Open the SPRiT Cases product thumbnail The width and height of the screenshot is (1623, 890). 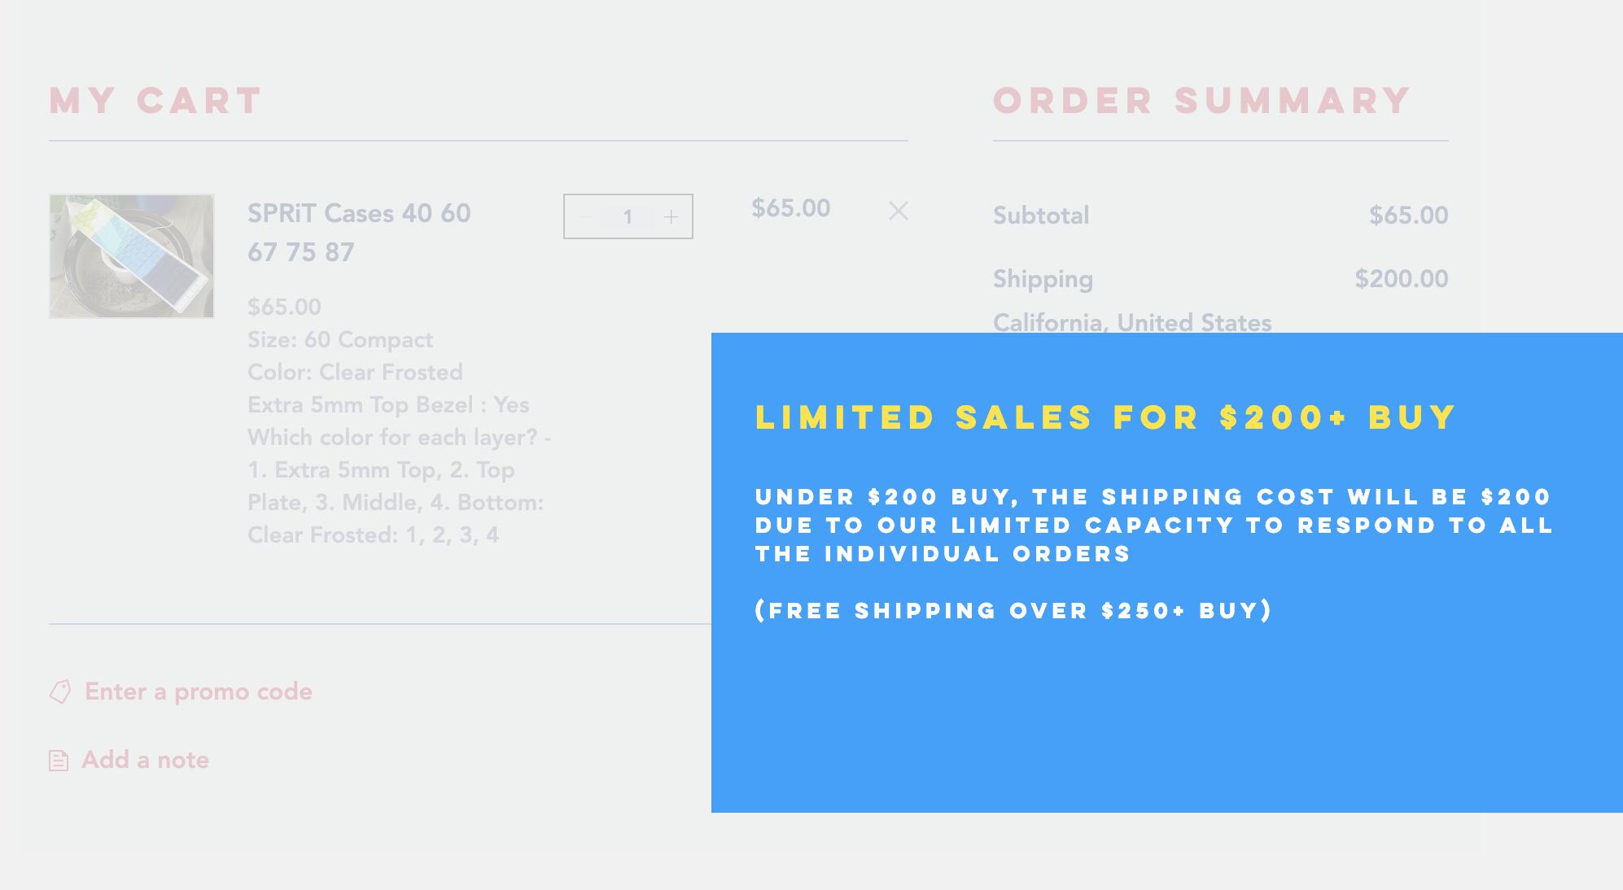pos(132,256)
